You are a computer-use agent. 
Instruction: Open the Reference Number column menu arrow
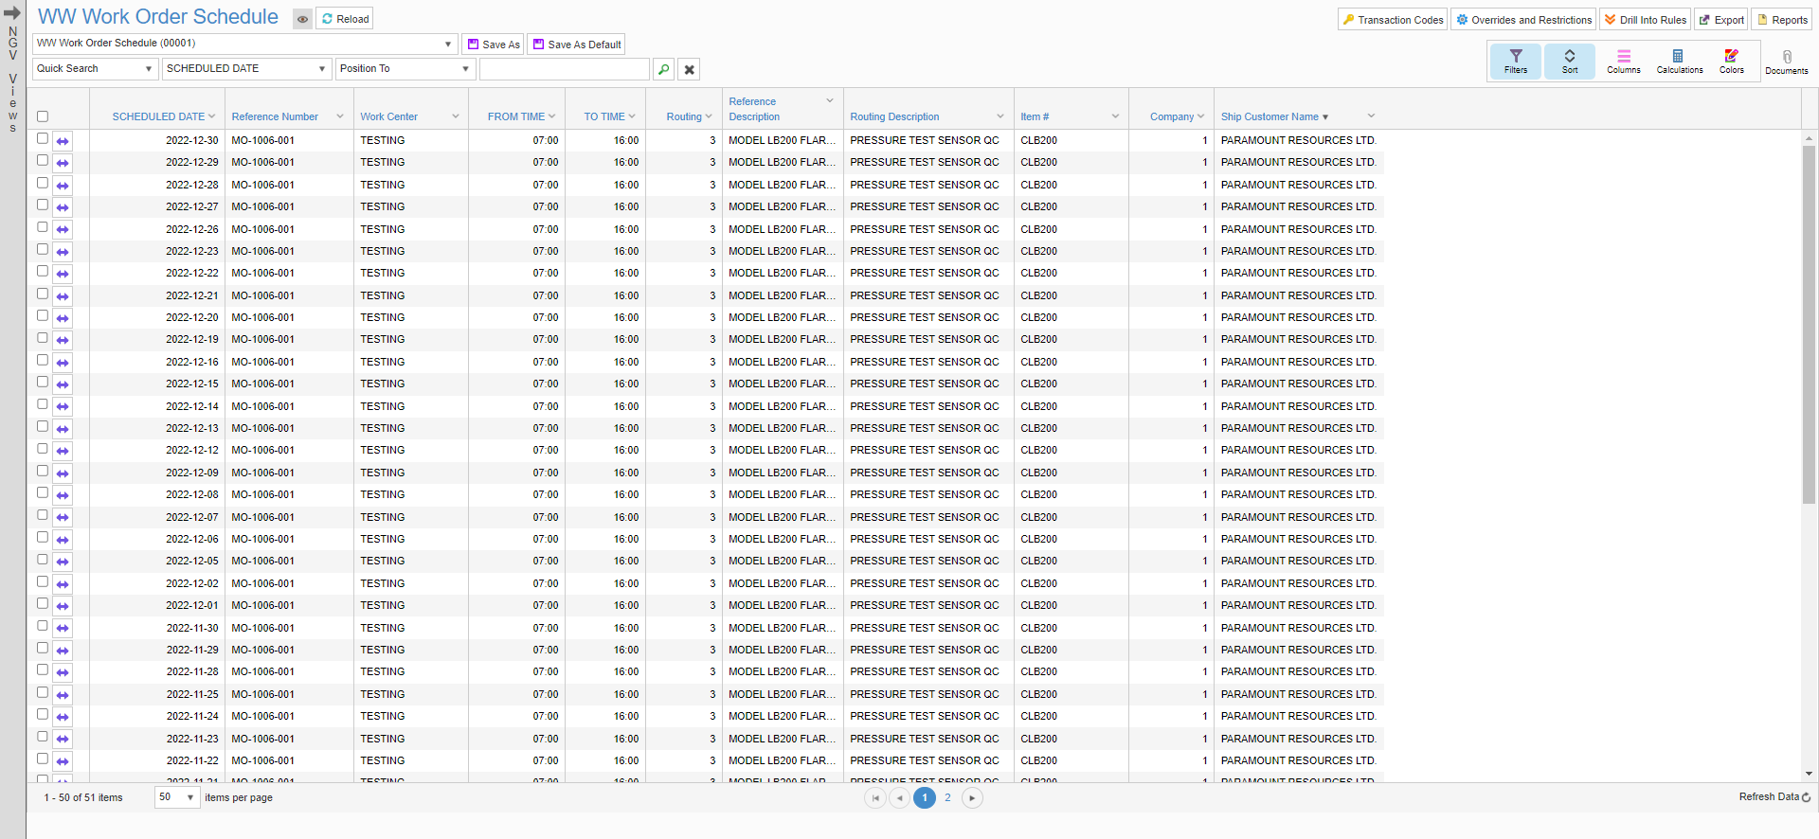(340, 116)
